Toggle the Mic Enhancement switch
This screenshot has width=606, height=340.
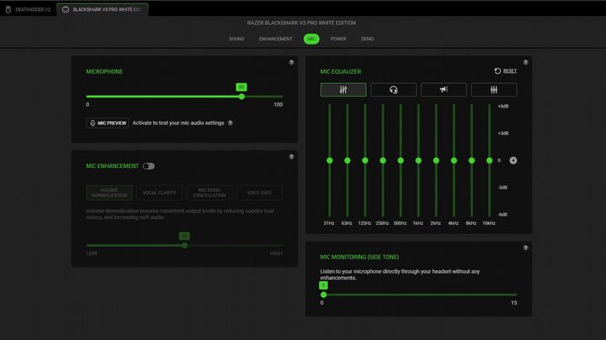coord(148,166)
